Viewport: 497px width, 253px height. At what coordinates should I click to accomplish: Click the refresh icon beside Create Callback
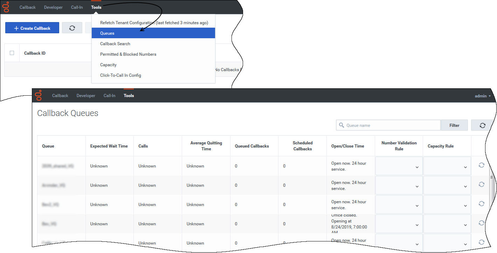point(72,28)
